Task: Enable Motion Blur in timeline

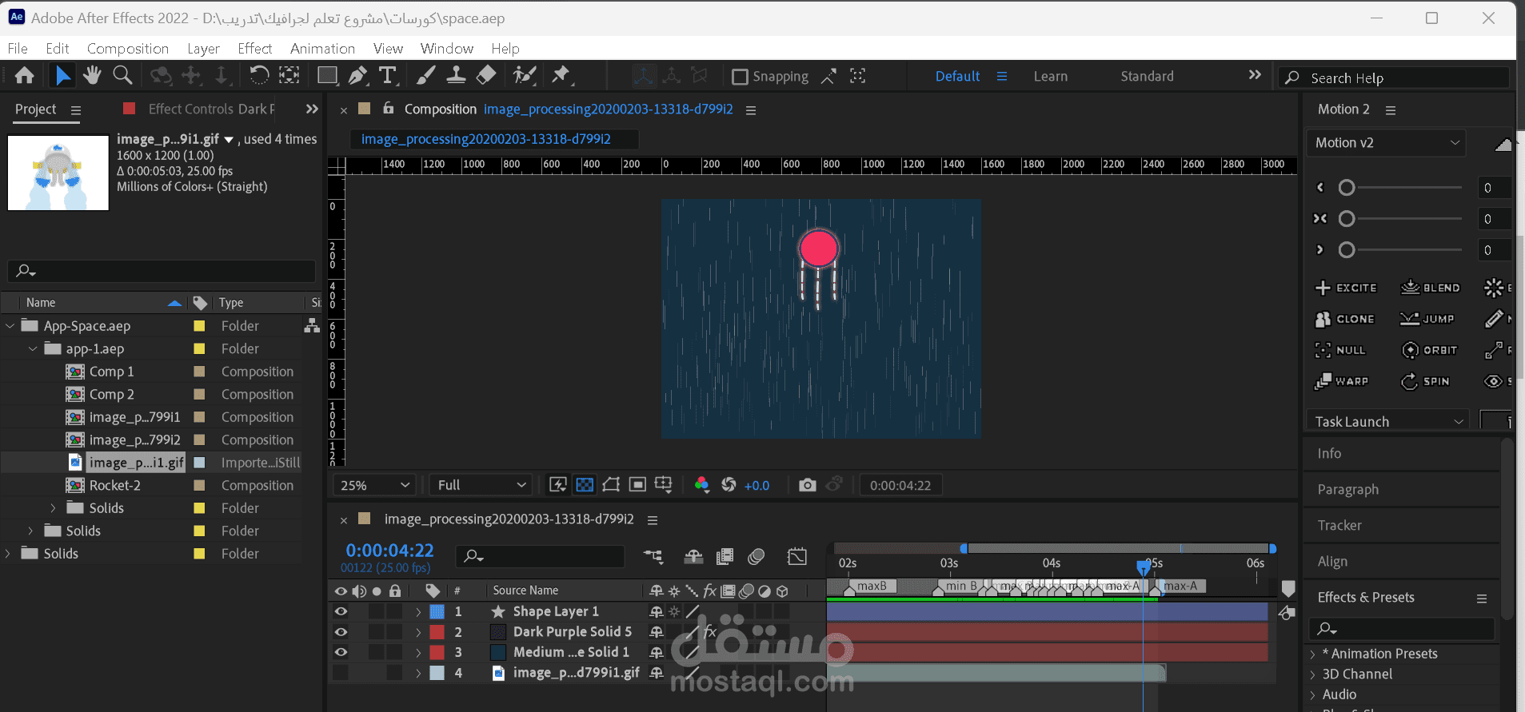Action: tap(757, 556)
